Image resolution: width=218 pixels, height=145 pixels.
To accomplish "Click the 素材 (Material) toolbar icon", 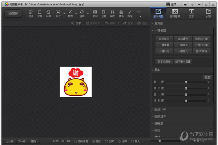I will coord(95,13).
